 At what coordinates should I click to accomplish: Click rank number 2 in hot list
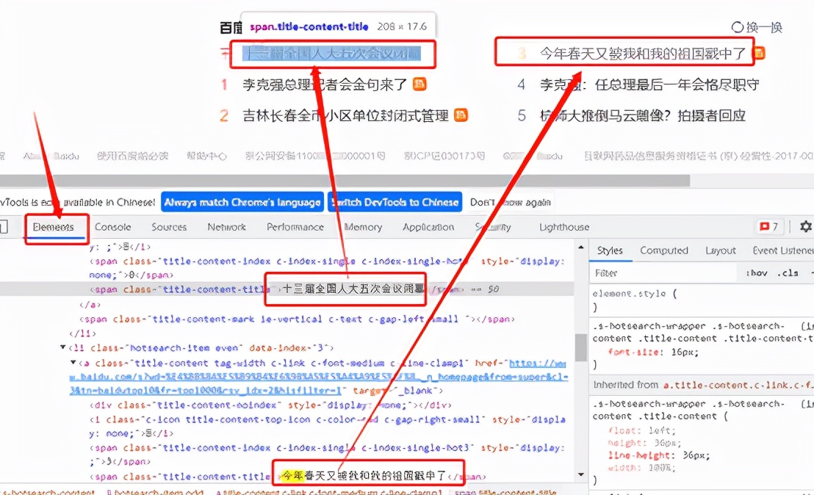pyautogui.click(x=224, y=115)
